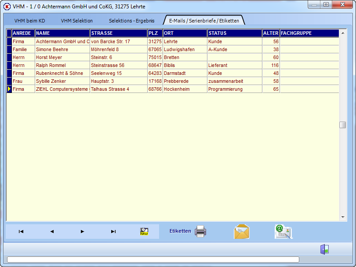Select the street cell 'Möhrenfeld 8'
The height and width of the screenshot is (267, 356).
(119, 49)
